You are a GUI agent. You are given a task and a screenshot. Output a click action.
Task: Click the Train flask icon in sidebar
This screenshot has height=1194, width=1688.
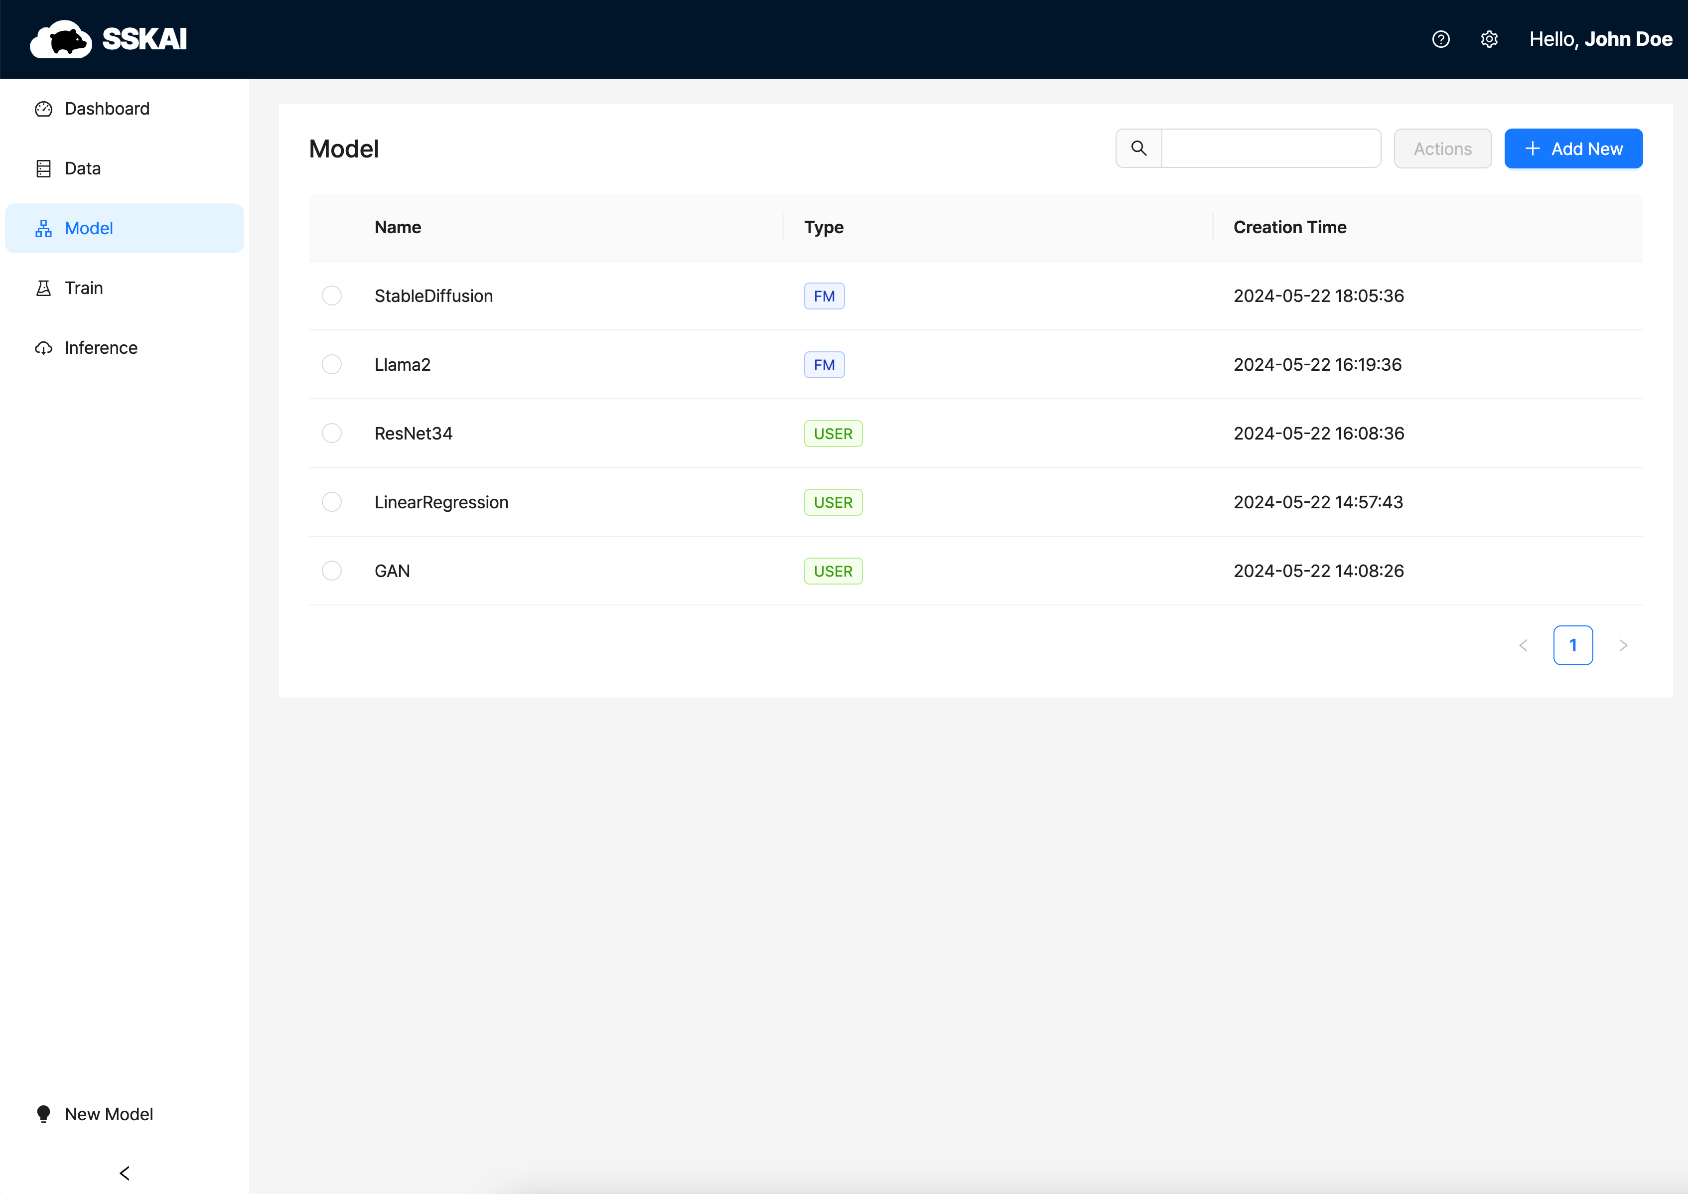point(43,288)
